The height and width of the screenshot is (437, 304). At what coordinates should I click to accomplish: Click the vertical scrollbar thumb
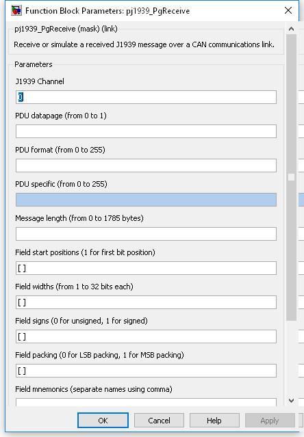click(x=291, y=178)
